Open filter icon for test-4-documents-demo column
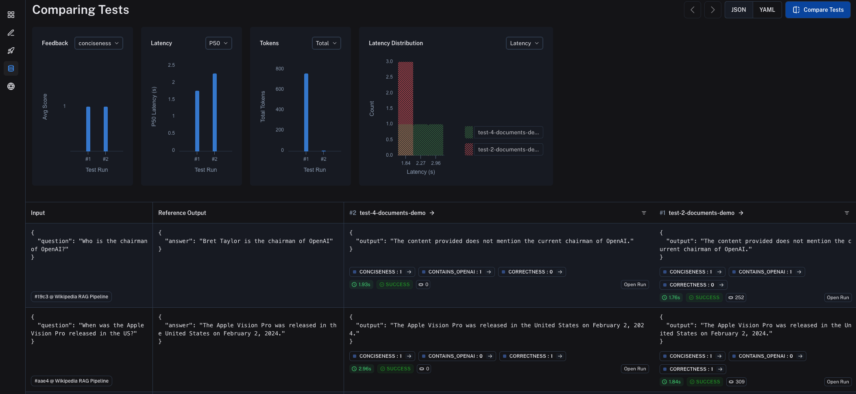 pos(644,213)
